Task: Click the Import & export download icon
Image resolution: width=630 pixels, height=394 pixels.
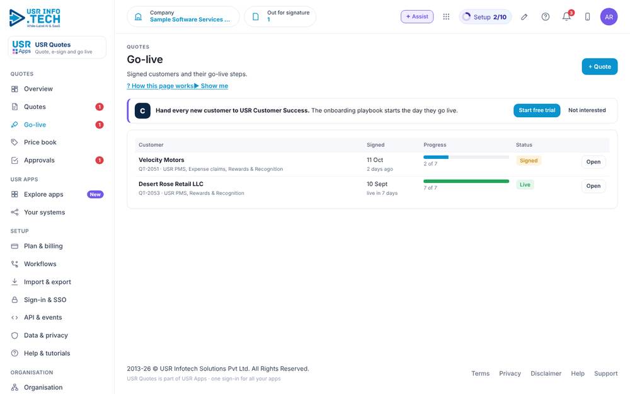Action: pos(14,282)
